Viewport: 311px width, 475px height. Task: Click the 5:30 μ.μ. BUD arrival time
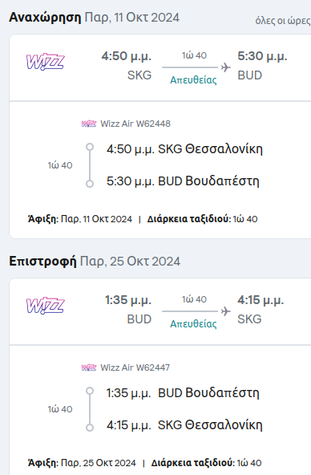coord(262,57)
